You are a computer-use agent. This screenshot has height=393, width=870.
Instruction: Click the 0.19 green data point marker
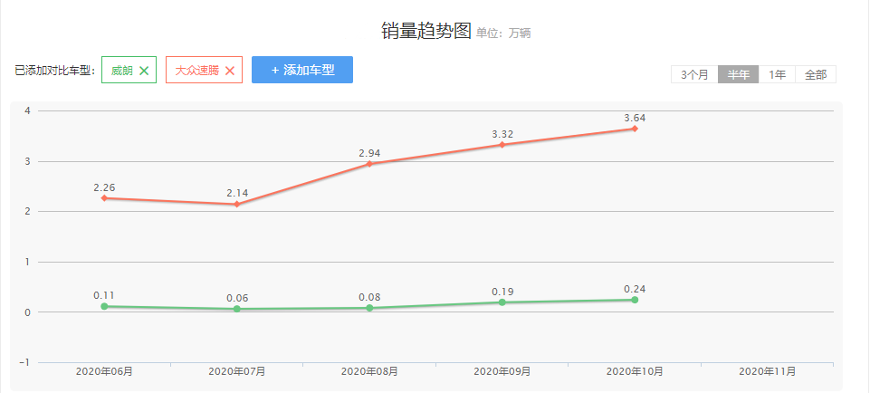[x=502, y=302]
